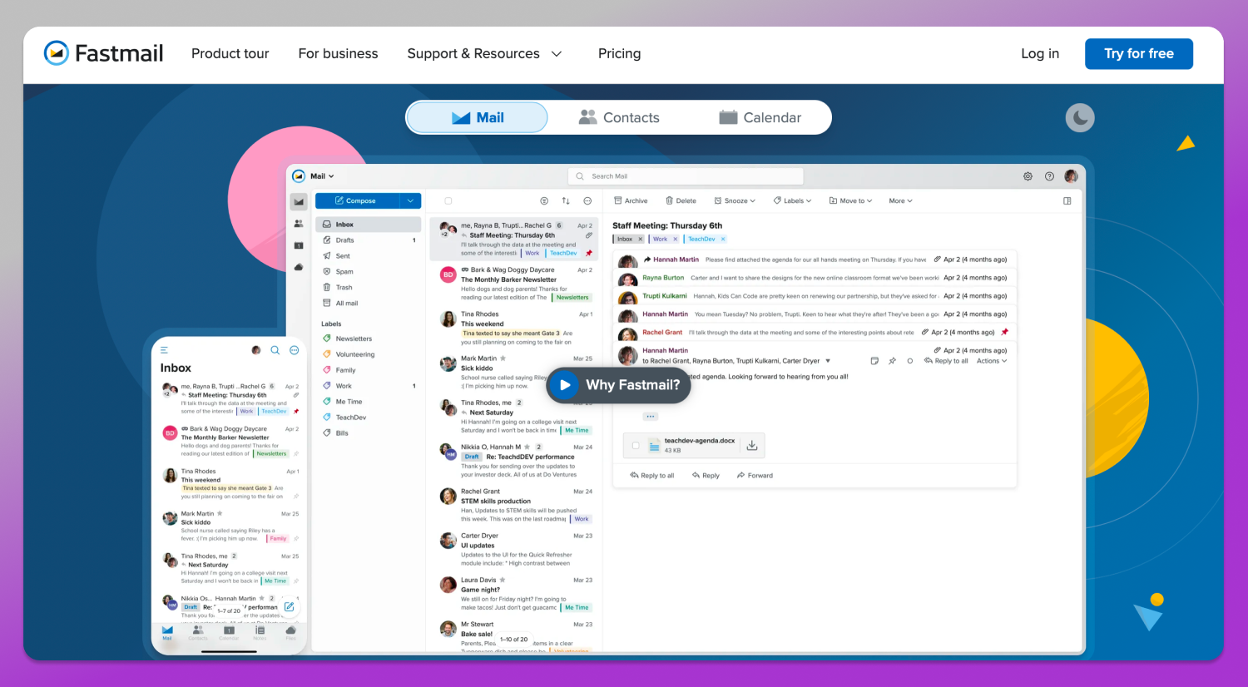Remove the Inbox label chip from the conversation
Viewport: 1248px width, 687px height.
point(640,240)
